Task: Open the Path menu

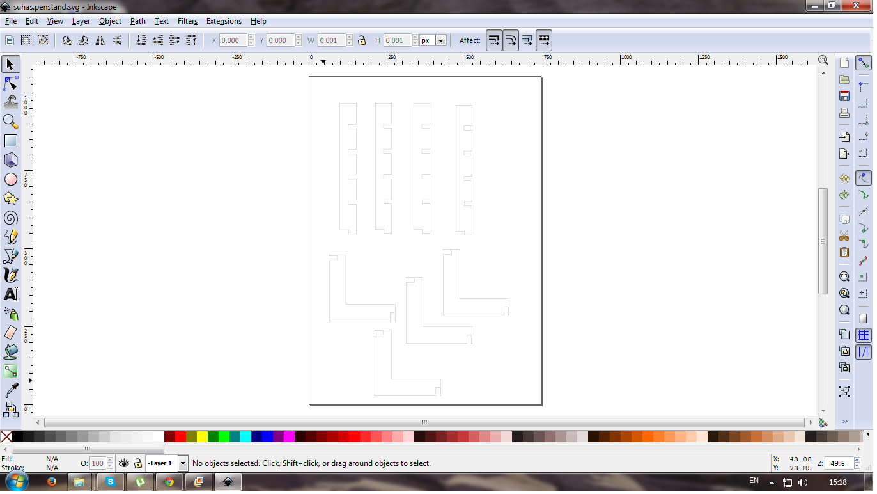Action: point(138,21)
